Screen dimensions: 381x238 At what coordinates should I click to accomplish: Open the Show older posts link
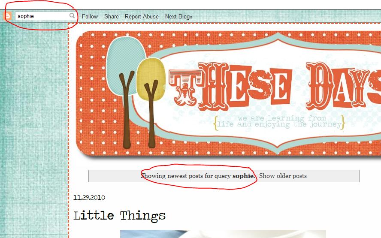(283, 176)
